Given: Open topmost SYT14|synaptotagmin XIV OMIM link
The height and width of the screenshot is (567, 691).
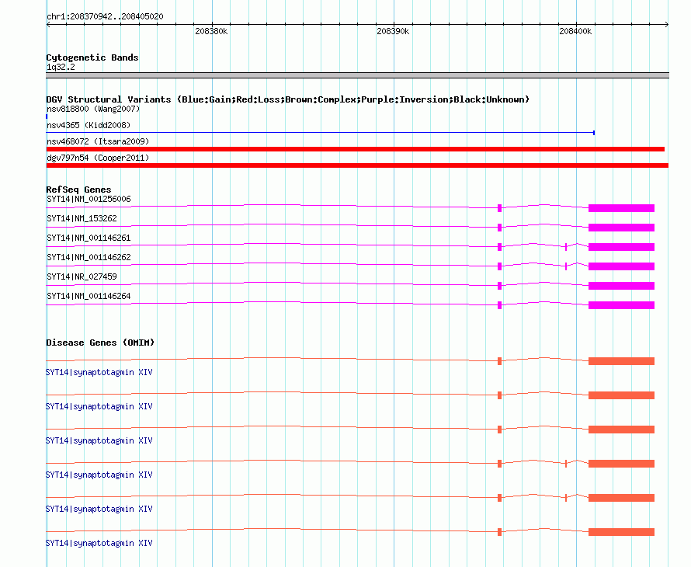Looking at the screenshot, I should [99, 373].
